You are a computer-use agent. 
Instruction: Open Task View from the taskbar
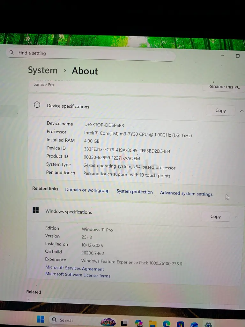point(124,323)
